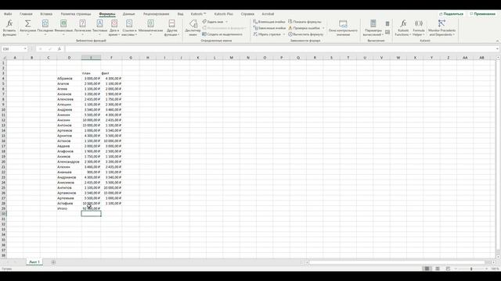Click the zoom slider handle
The image size is (501, 281).
pyautogui.click(x=471, y=269)
